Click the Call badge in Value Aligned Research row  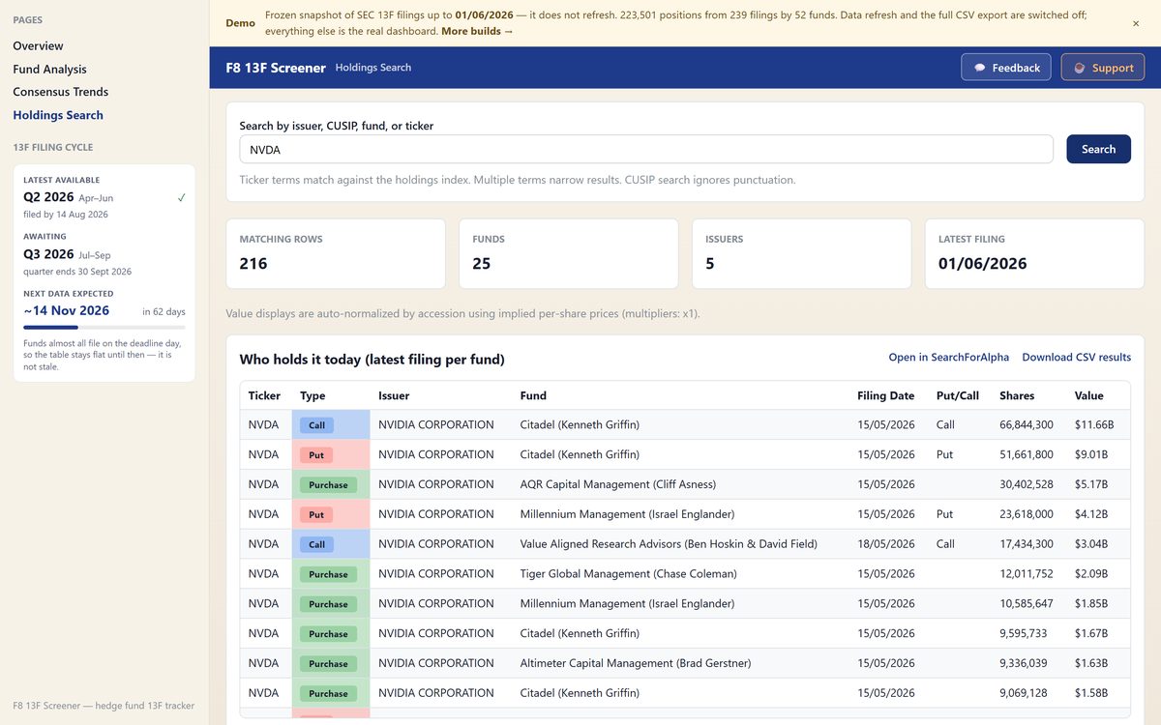(x=316, y=544)
